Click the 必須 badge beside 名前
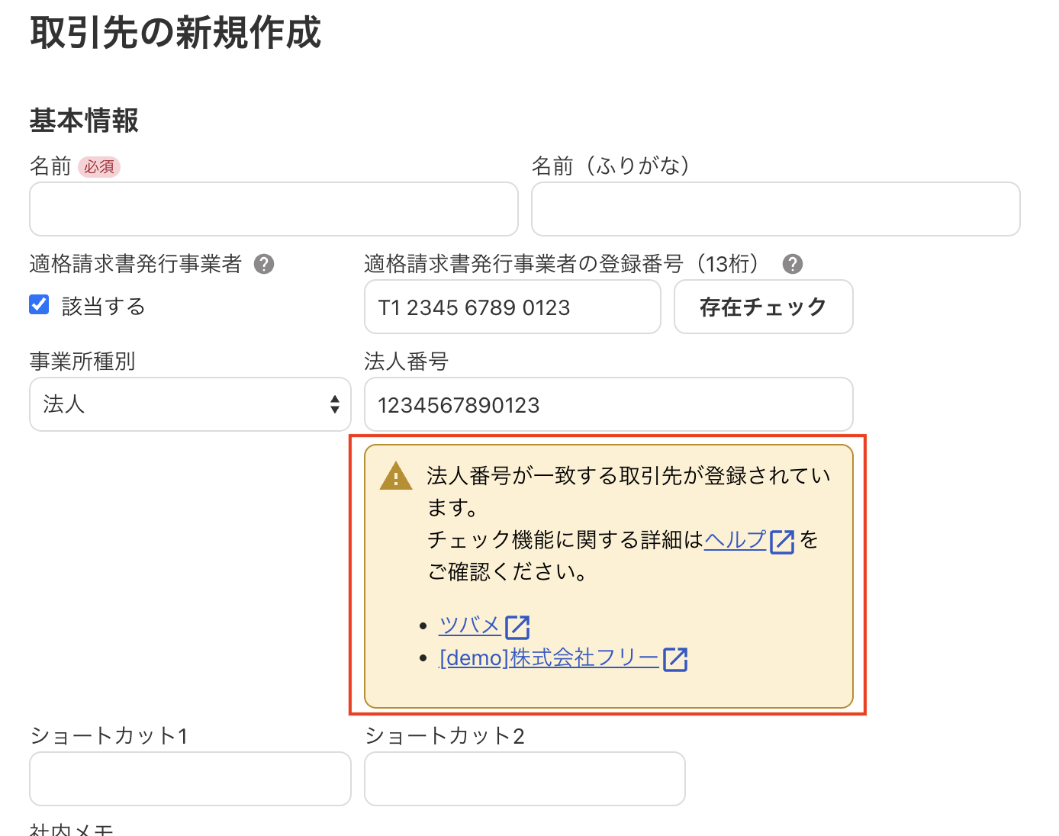Screen dimensions: 1059x836 [x=100, y=166]
